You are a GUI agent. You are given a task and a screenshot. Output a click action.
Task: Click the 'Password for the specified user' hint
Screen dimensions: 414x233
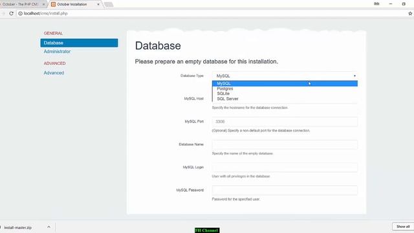(235, 199)
